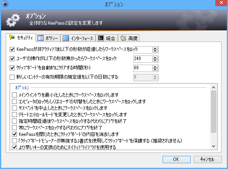This screenshot has width=228, height=169.
Task: Increase the KeePass inactivity seconds spinner
Action: (155, 48)
